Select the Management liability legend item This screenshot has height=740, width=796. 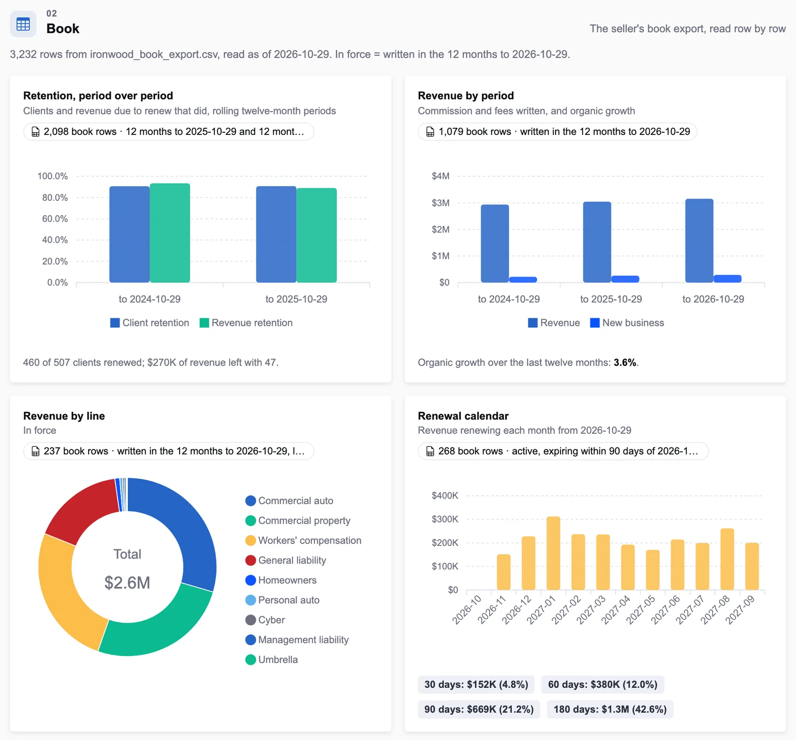point(297,640)
